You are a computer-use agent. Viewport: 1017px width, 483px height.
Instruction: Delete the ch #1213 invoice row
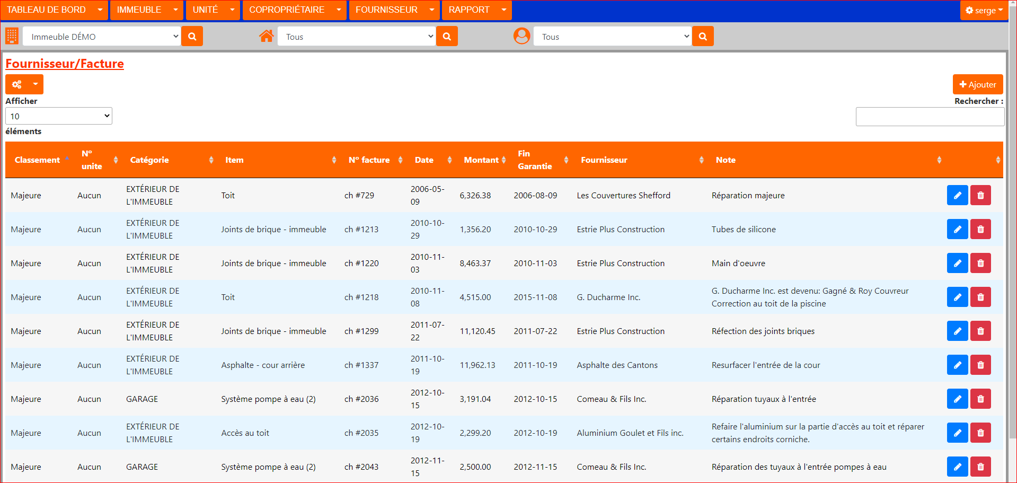[x=980, y=230]
